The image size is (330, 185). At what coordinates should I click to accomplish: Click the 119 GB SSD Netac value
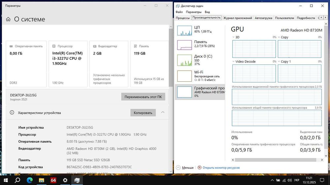tap(88, 160)
